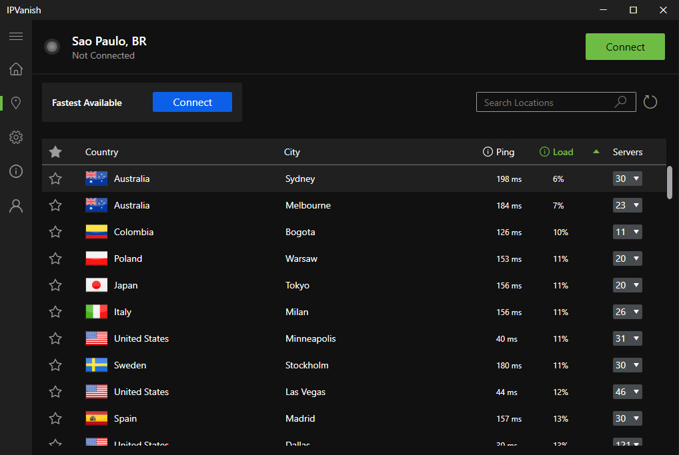Open the Settings gear icon
Viewport: 679px width, 455px height.
coord(16,137)
